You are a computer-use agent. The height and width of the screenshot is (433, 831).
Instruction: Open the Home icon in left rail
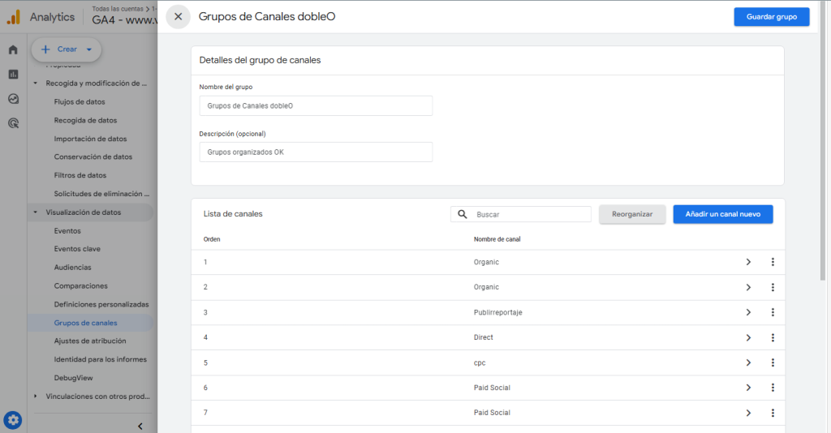(13, 49)
